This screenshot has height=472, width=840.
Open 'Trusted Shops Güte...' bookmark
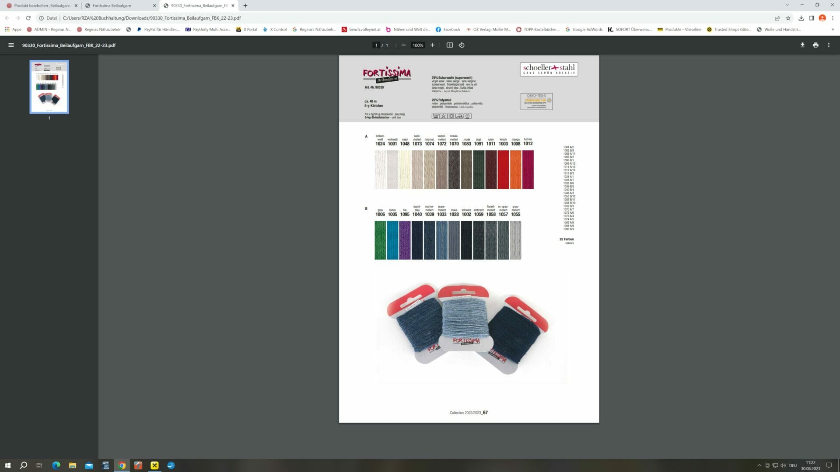point(729,29)
